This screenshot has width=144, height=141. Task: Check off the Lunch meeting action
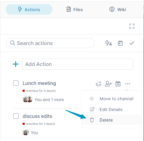pos(16,83)
